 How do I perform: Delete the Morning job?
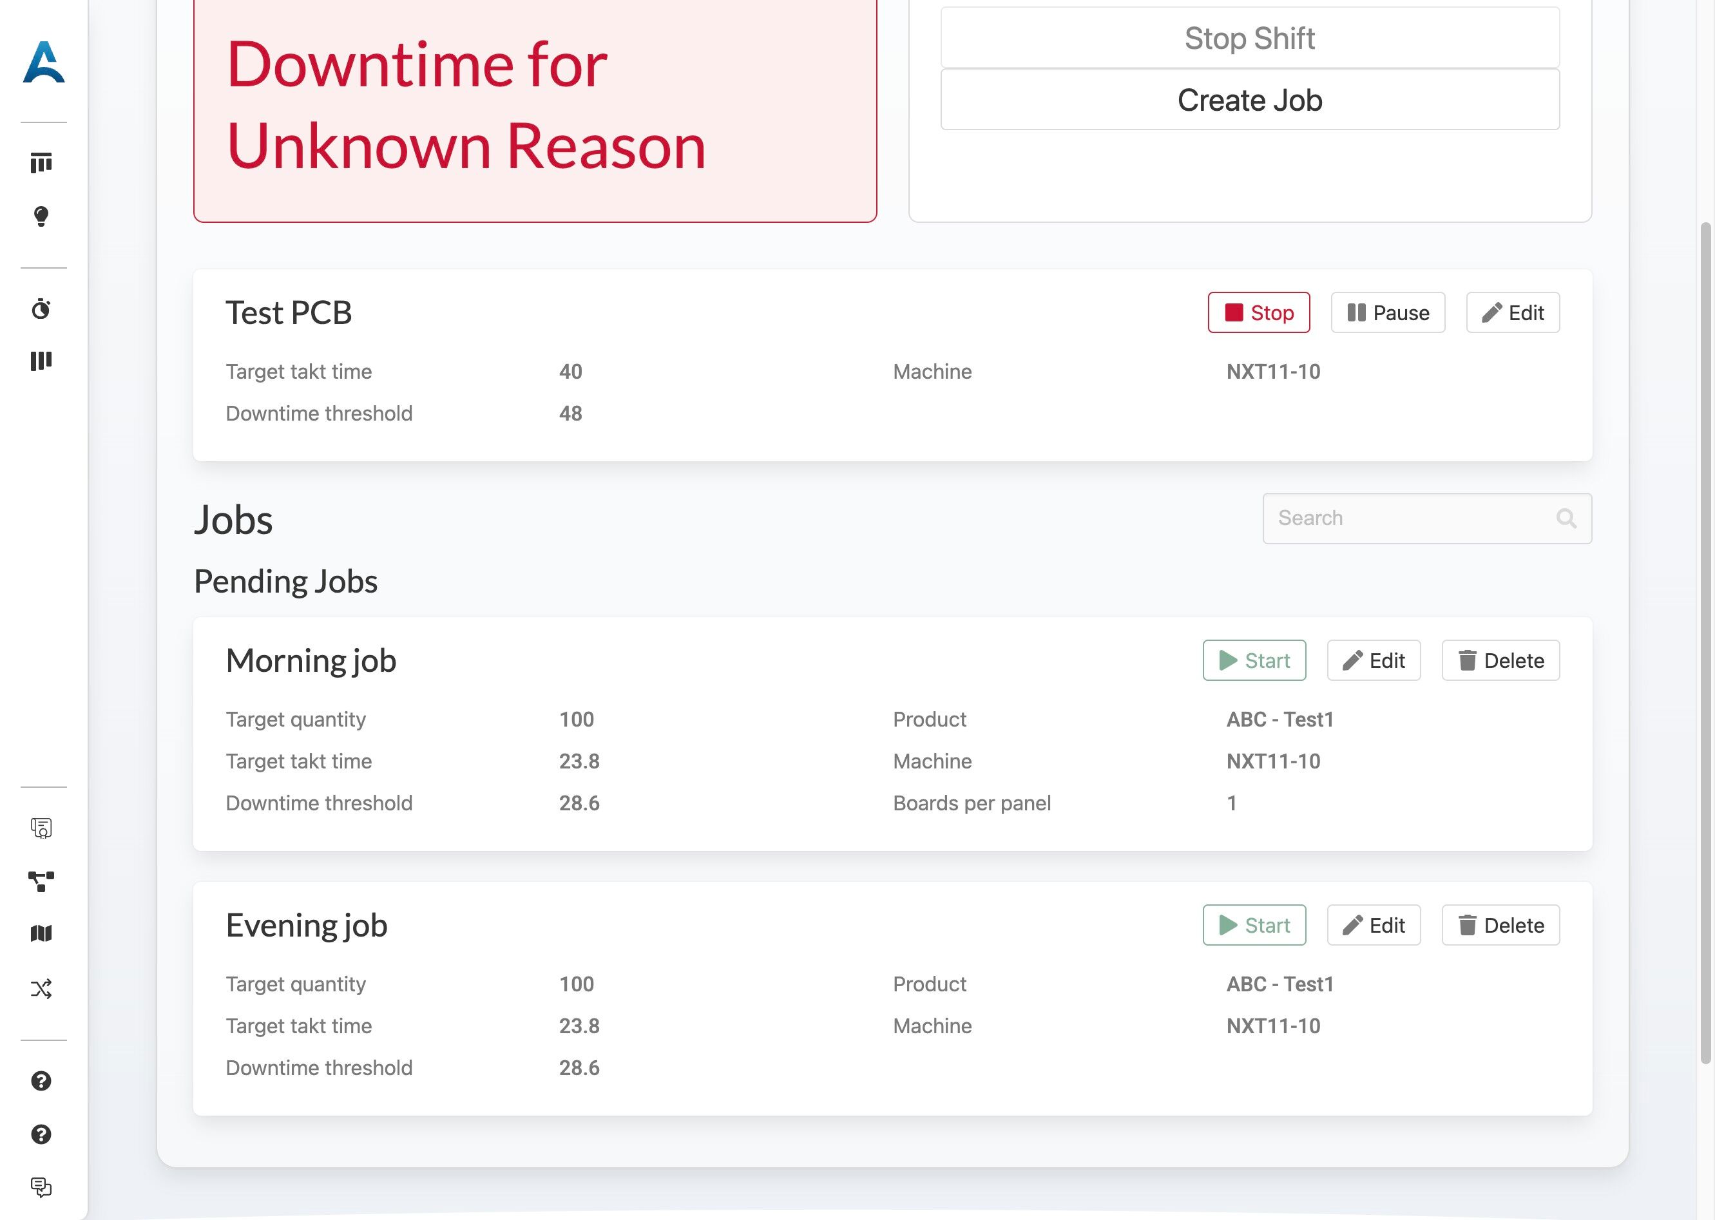pos(1500,660)
